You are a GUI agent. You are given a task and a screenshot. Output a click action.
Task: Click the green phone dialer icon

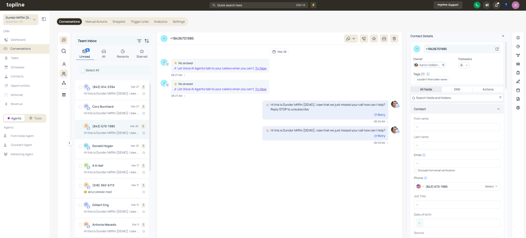coord(477,5)
